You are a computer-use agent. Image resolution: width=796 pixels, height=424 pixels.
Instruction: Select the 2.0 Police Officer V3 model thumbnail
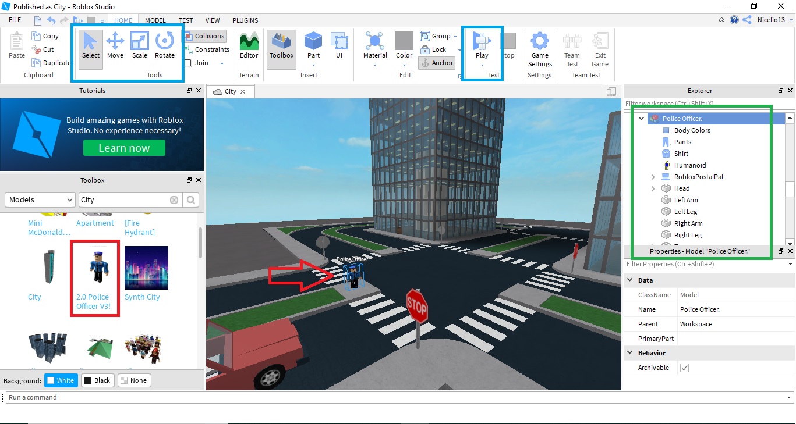pyautogui.click(x=94, y=268)
